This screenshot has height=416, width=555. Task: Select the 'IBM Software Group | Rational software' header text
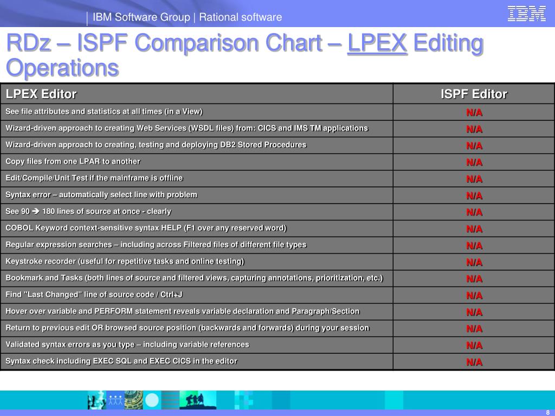pos(187,17)
